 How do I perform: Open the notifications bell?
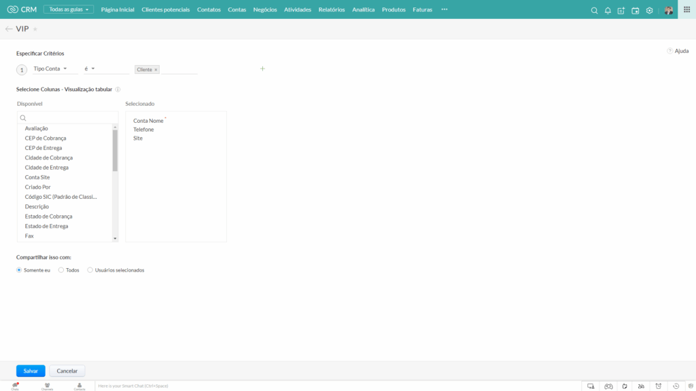coord(608,10)
